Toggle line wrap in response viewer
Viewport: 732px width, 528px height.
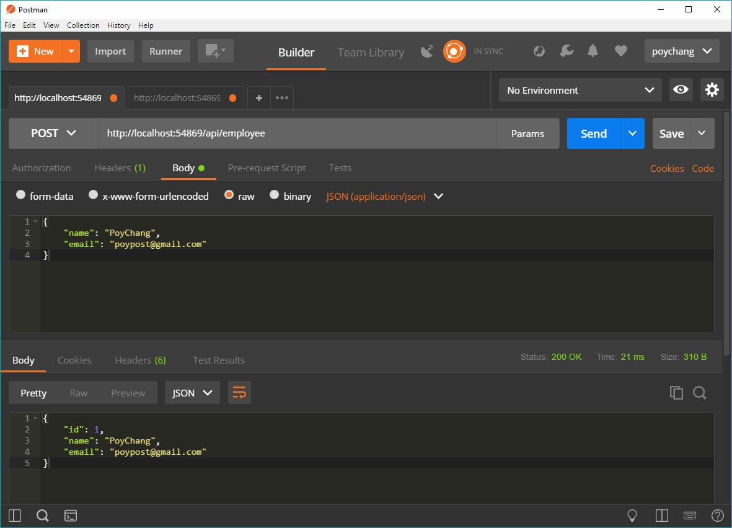click(239, 393)
